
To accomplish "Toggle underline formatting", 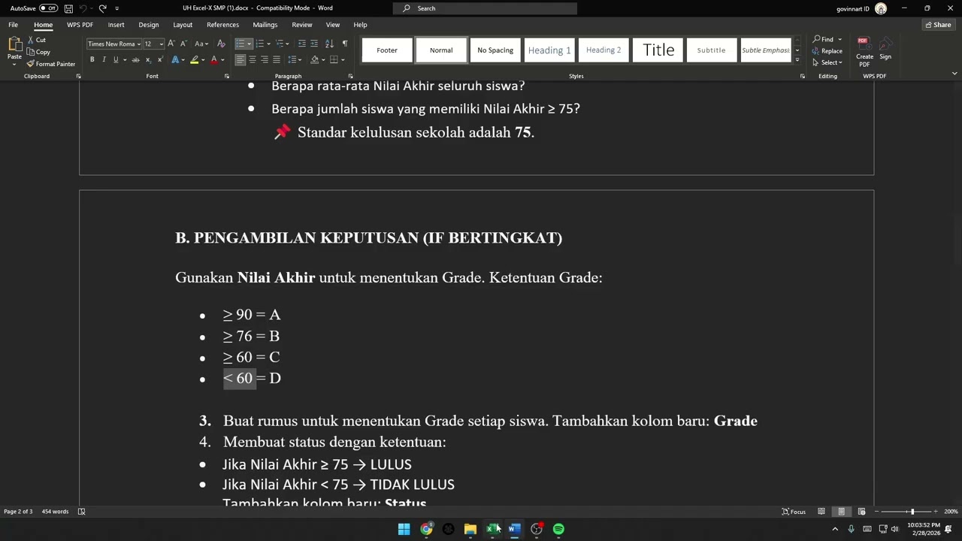I will click(x=116, y=59).
